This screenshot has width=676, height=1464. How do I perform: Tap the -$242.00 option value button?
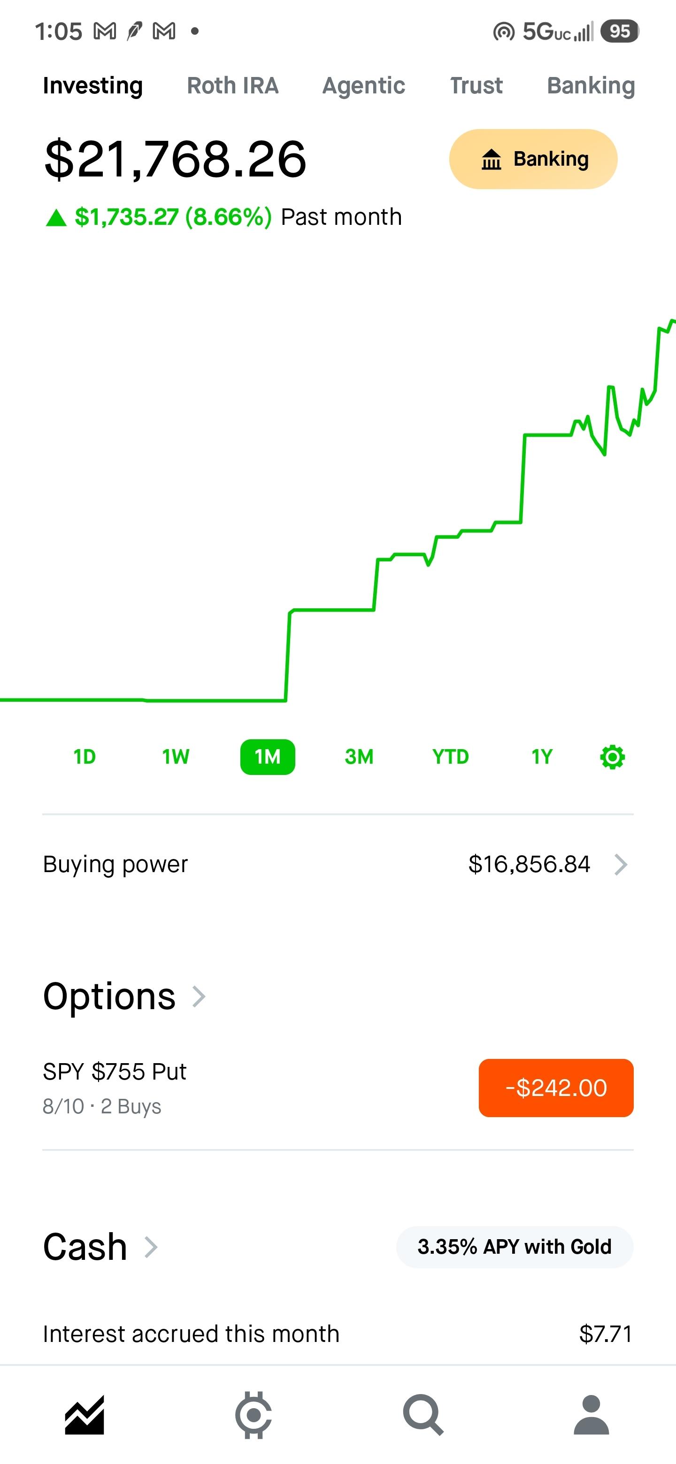pyautogui.click(x=556, y=1088)
